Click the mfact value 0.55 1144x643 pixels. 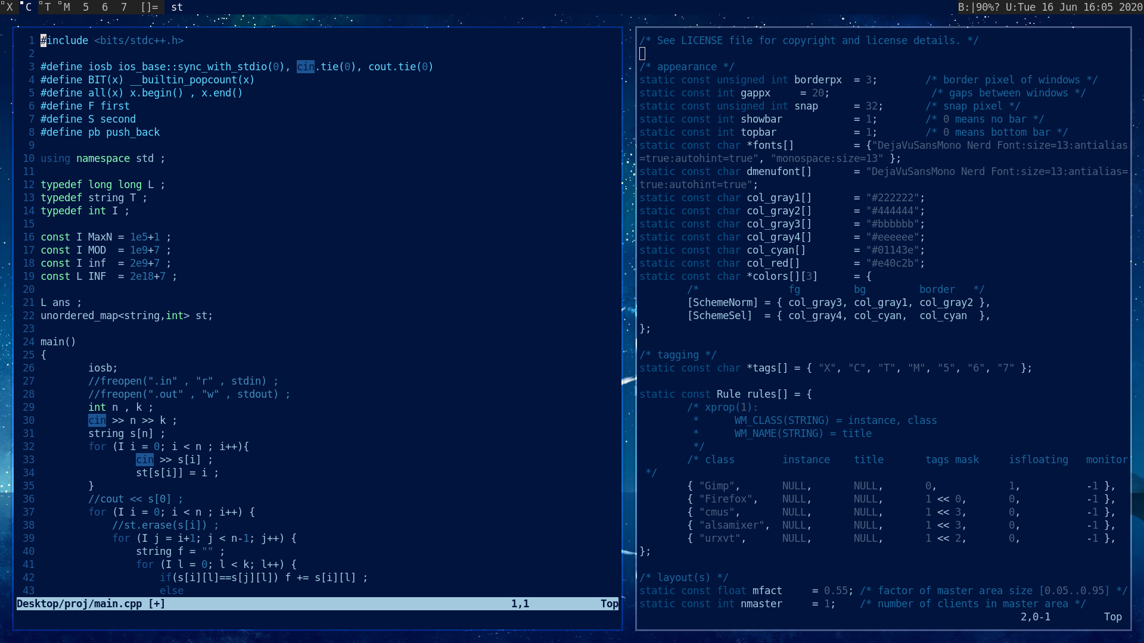click(x=835, y=591)
